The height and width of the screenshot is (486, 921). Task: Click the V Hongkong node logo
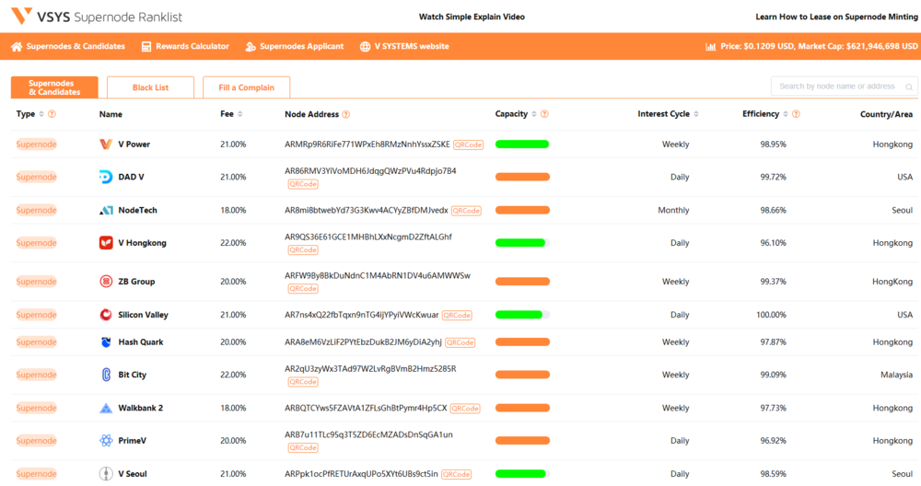tap(106, 242)
